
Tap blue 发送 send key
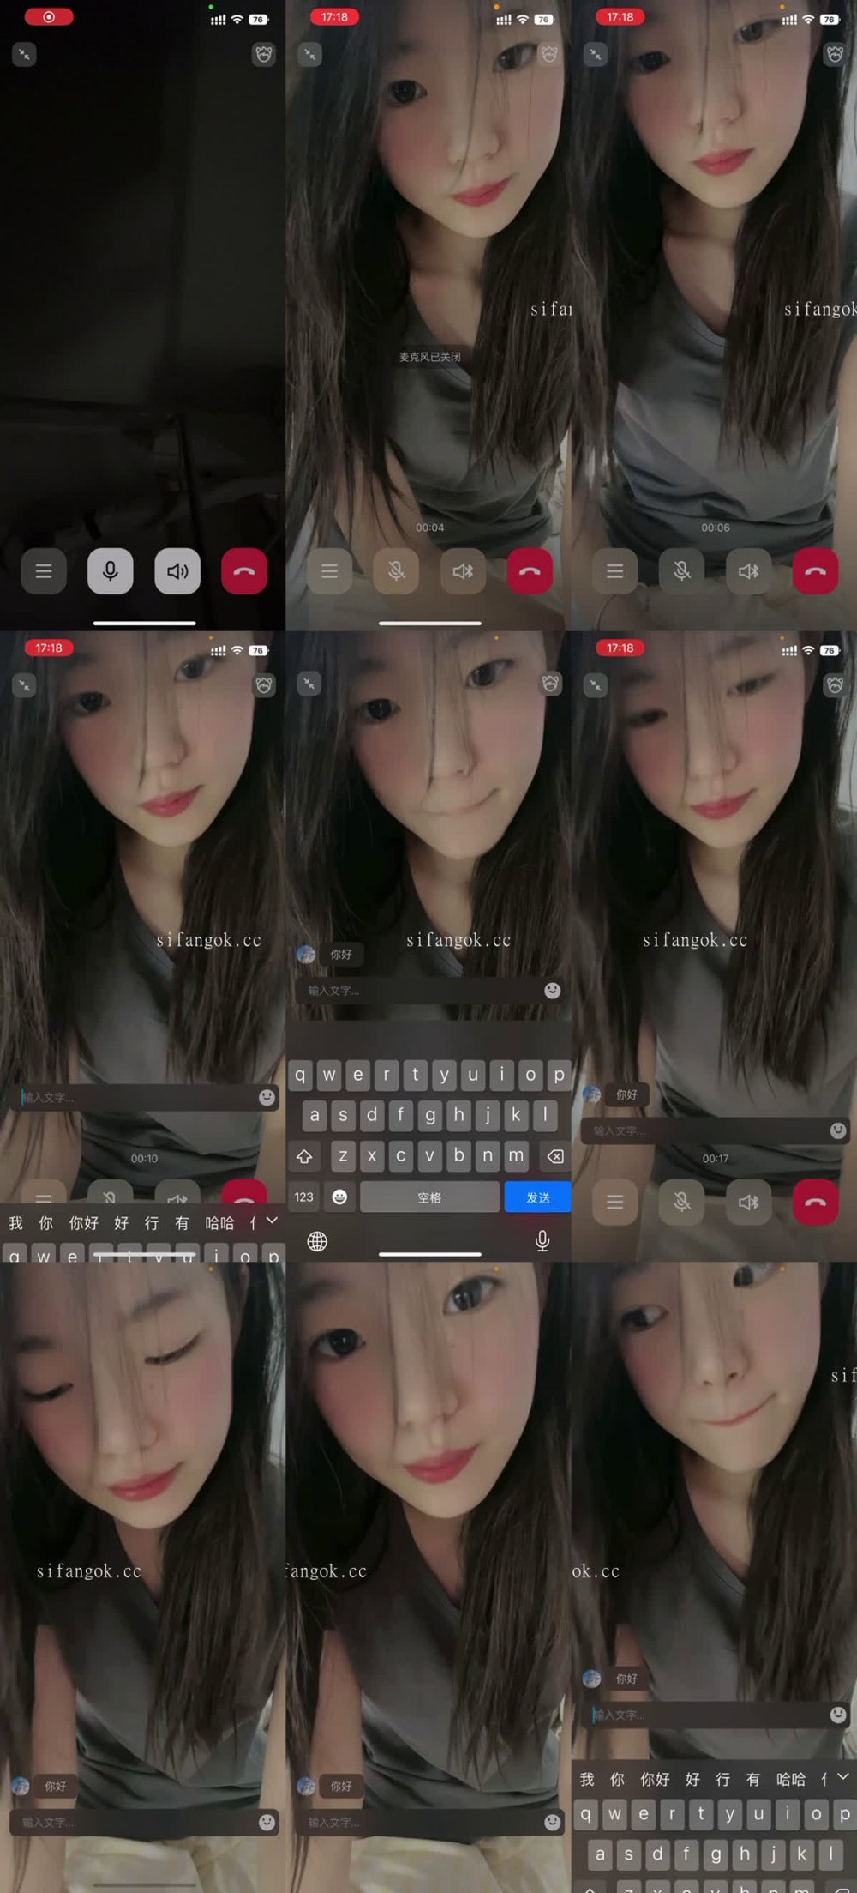coord(538,1197)
